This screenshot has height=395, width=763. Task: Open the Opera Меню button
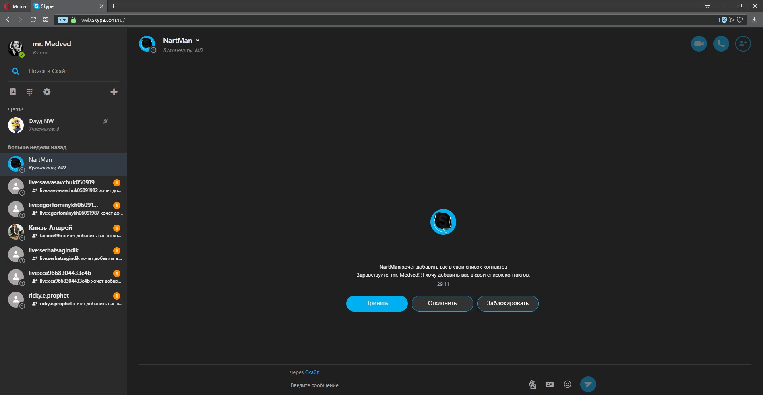pyautogui.click(x=15, y=6)
